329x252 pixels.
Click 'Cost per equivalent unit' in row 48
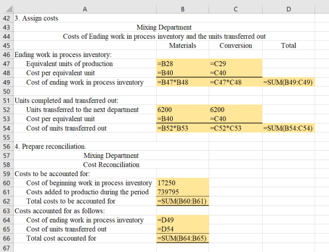point(61,73)
